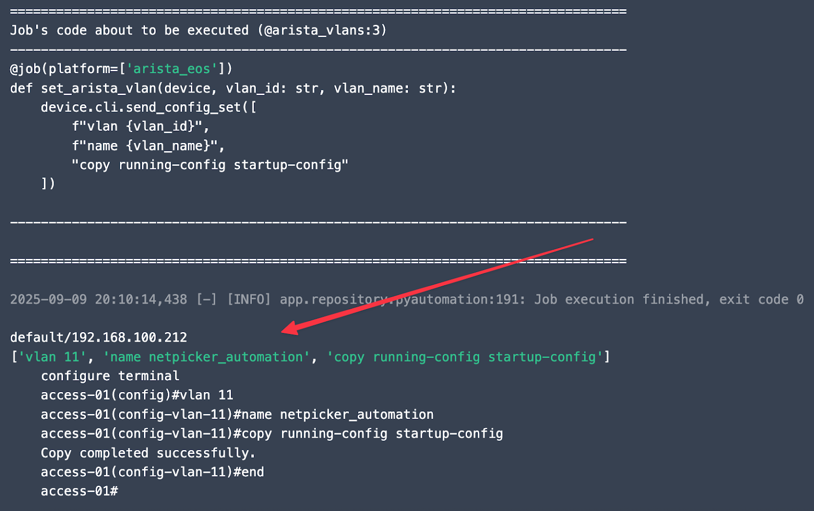Click the green 'name netpicker_automation' list item

[x=206, y=357]
